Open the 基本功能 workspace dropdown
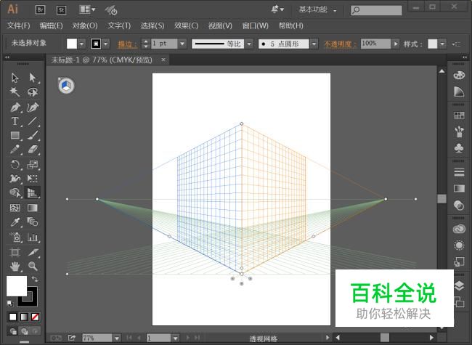The height and width of the screenshot is (345, 472). tap(317, 9)
